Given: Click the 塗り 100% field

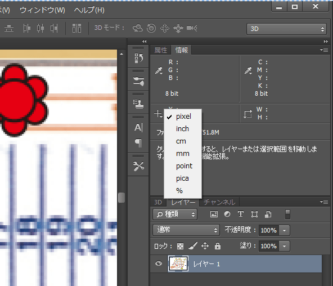Looking at the screenshot, I should (x=269, y=246).
